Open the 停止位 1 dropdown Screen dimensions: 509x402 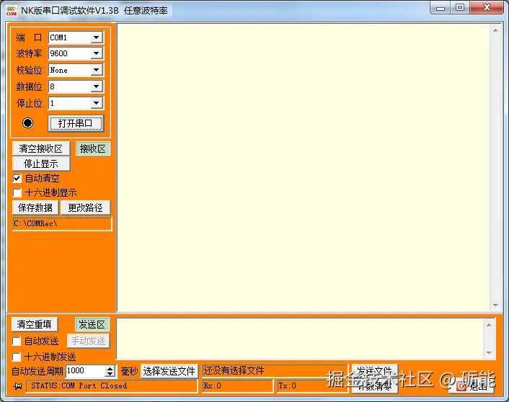(96, 103)
